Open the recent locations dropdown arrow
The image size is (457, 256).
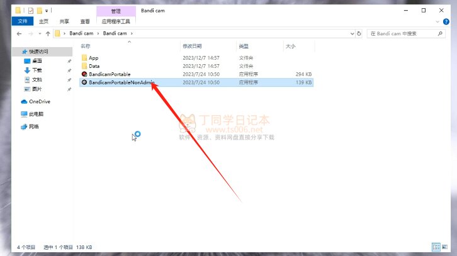[x=40, y=34]
